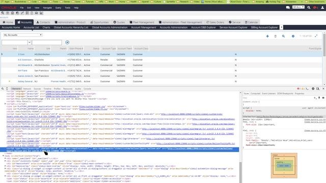326x183 pixels.
Task: Click the new style rule plus icon
Action: pyautogui.click(x=315, y=98)
